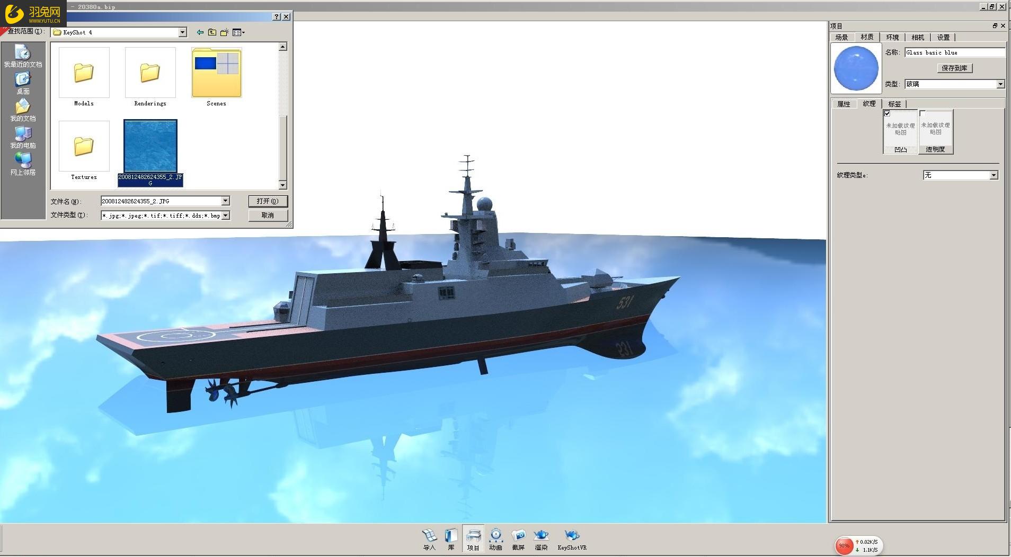Viewport: 1011px width, 557px height.
Task: Go up one folder level in file dialog
Action: pyautogui.click(x=212, y=32)
